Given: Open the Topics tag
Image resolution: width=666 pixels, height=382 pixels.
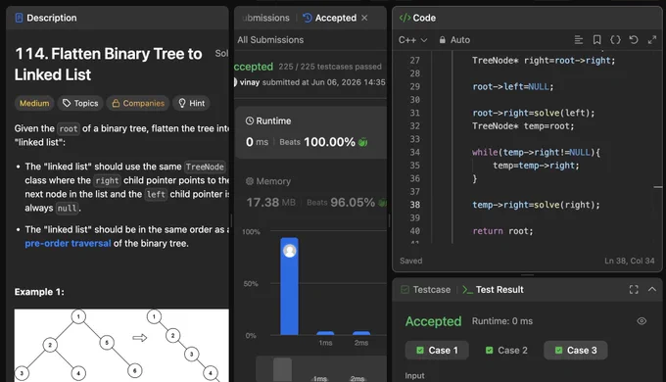Looking at the screenshot, I should [x=80, y=103].
